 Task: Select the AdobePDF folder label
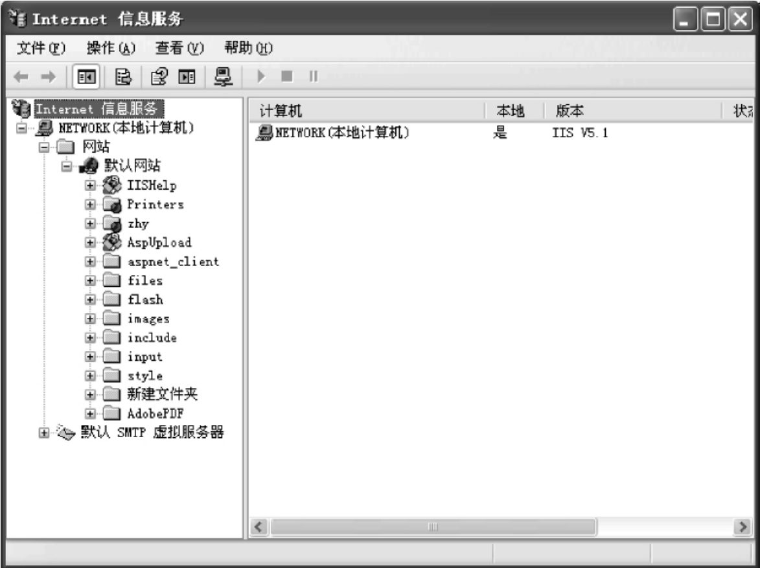click(155, 414)
